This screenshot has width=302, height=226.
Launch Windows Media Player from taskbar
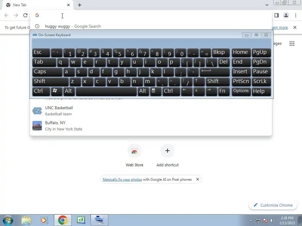(44, 220)
